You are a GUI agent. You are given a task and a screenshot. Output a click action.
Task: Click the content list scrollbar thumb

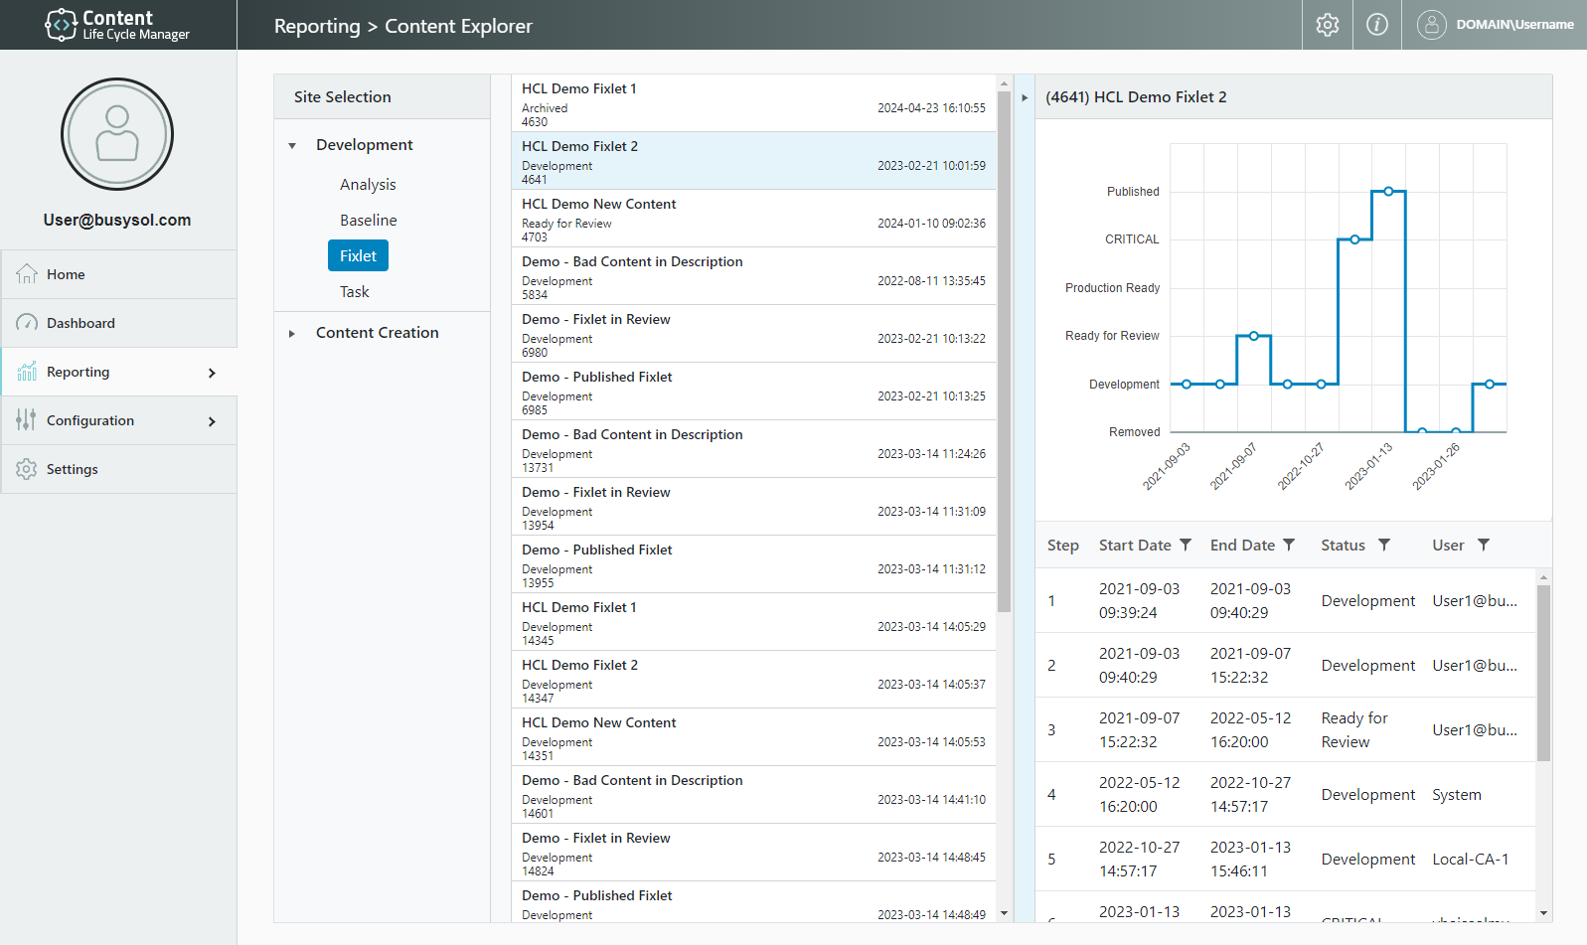tap(1004, 352)
